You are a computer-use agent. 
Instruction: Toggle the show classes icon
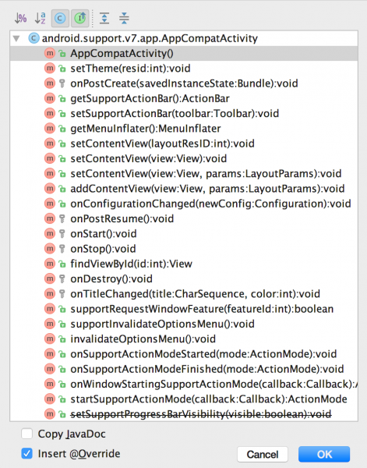(x=60, y=18)
